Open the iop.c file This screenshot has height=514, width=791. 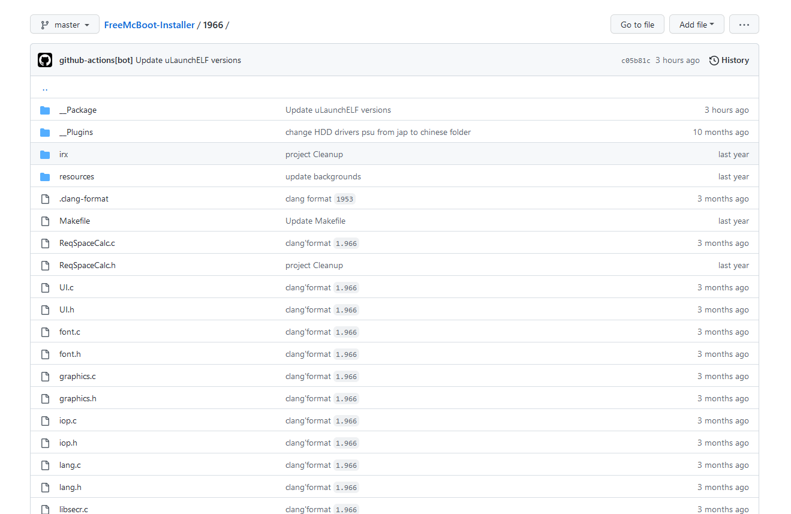click(68, 420)
